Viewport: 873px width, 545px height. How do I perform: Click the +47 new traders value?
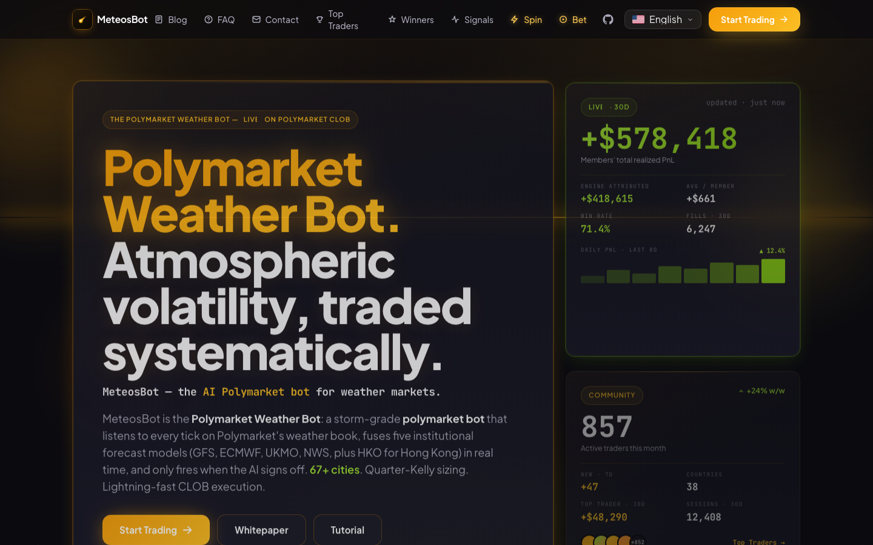589,487
